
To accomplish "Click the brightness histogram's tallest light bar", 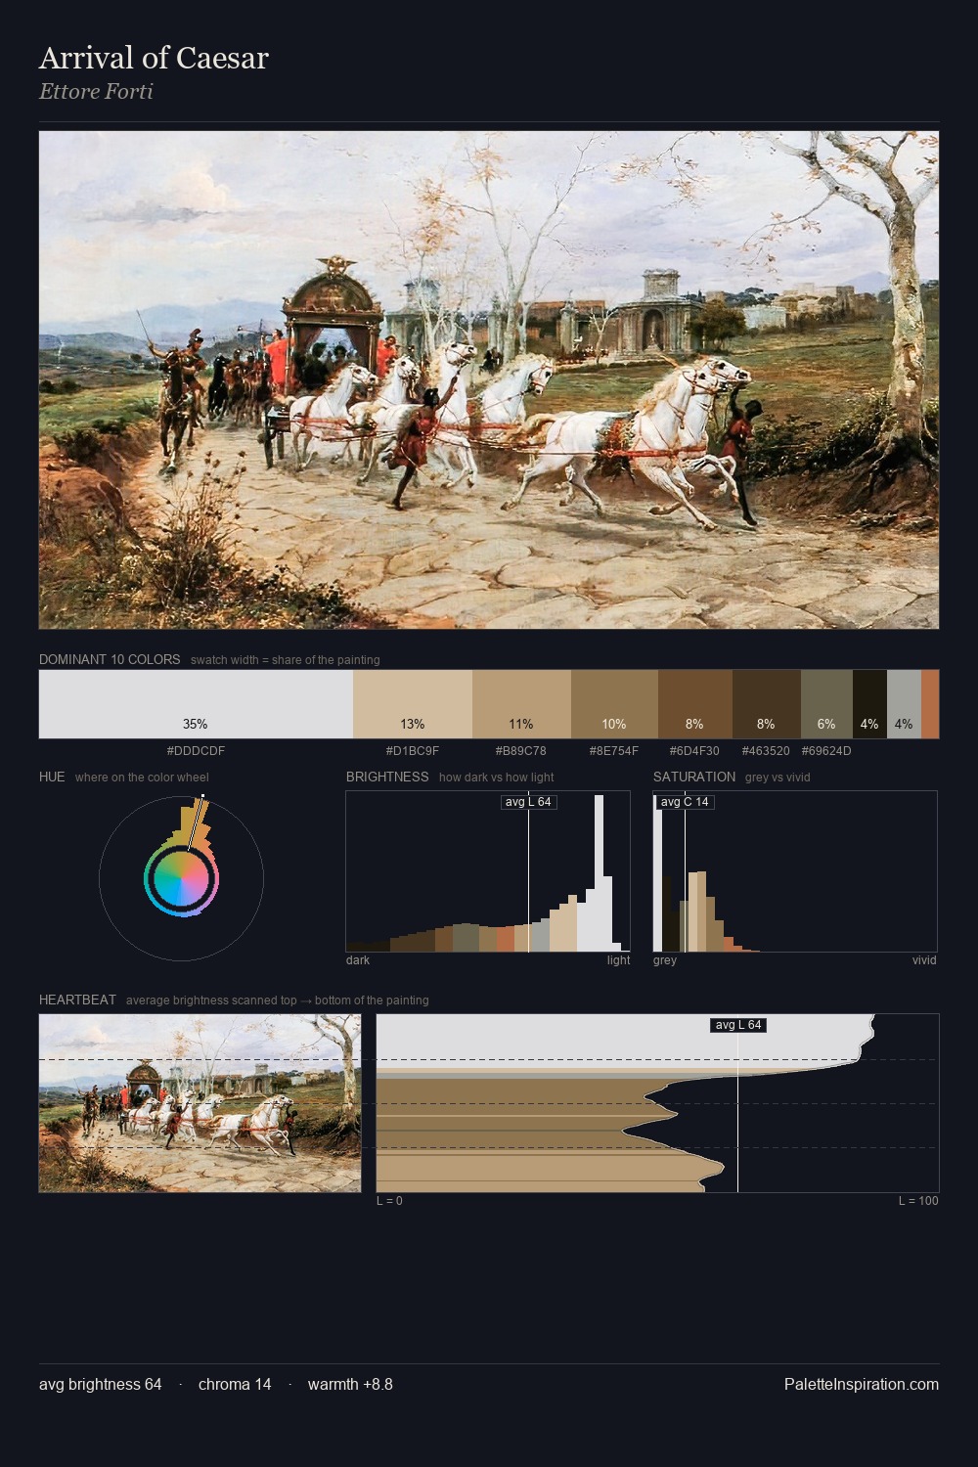I will tap(599, 872).
